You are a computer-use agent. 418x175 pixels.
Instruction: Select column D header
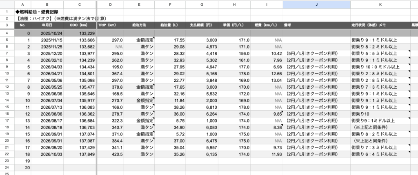(x=110, y=4)
